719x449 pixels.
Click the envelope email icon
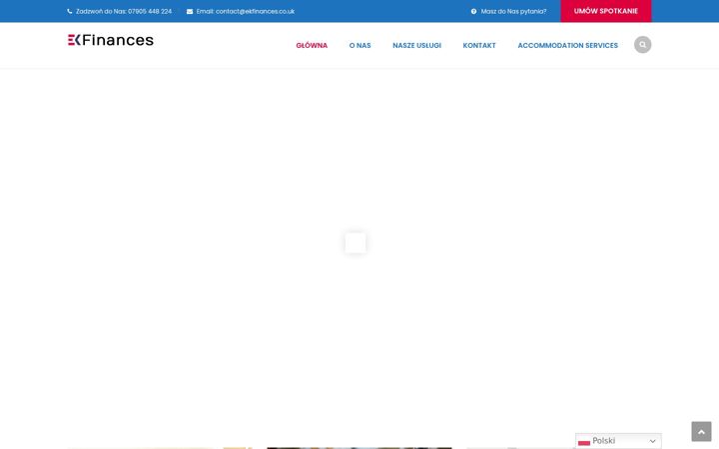click(x=190, y=11)
